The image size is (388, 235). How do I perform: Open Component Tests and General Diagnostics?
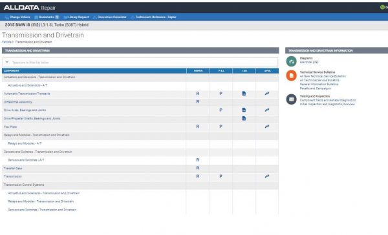pos(328,100)
